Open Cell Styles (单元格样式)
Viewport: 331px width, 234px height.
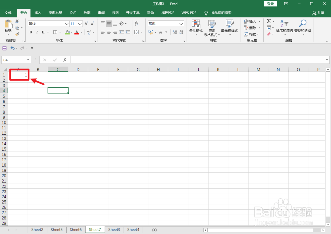pos(229,27)
